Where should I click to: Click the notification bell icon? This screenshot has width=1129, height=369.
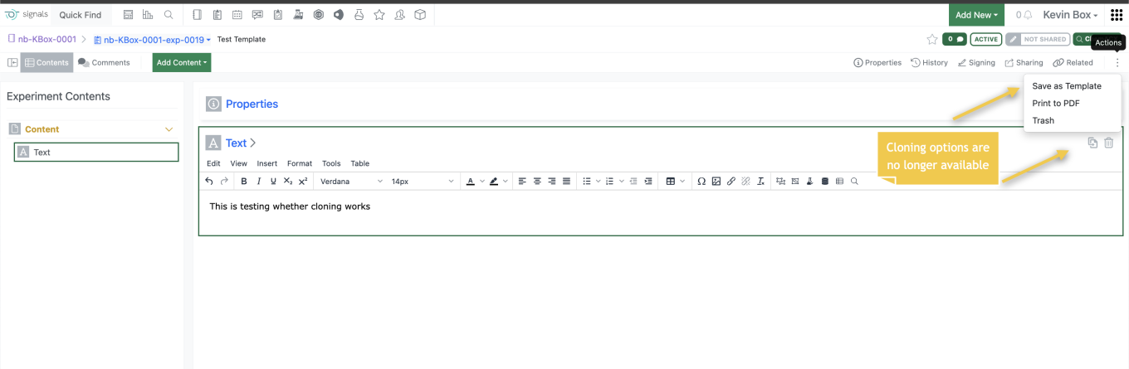coord(1028,15)
